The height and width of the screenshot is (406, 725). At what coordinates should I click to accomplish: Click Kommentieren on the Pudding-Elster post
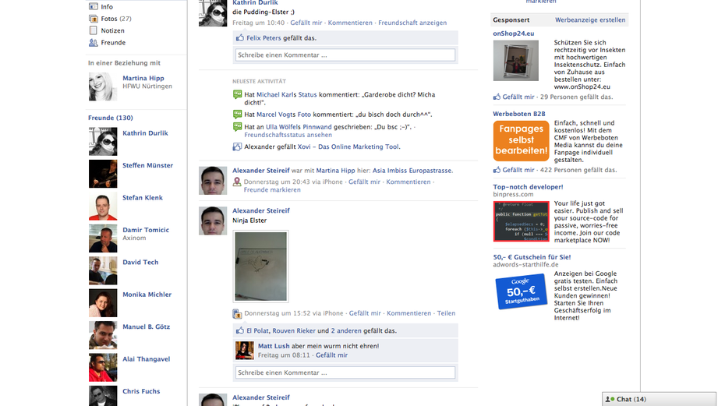350,23
